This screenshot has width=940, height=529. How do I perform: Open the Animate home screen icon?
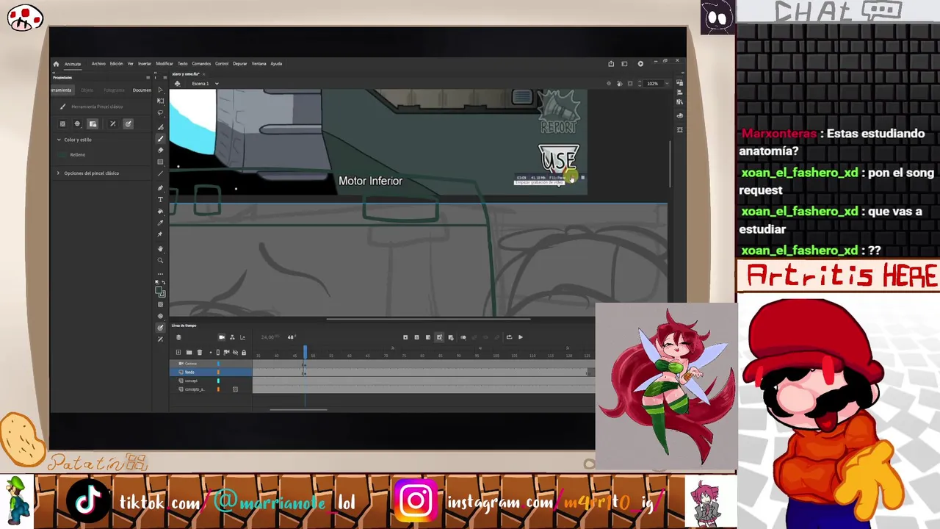(x=56, y=64)
